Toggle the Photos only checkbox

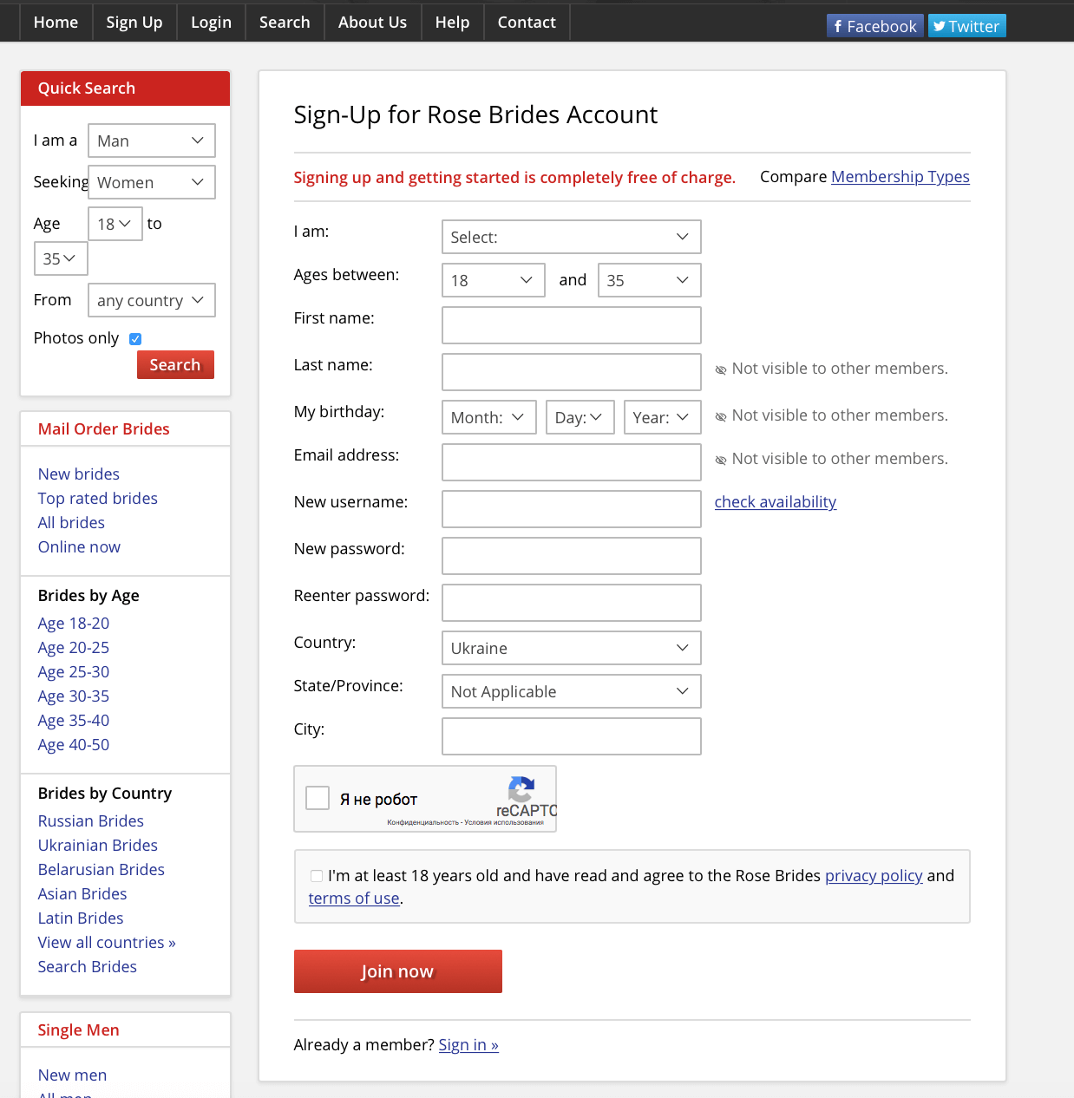tap(135, 339)
